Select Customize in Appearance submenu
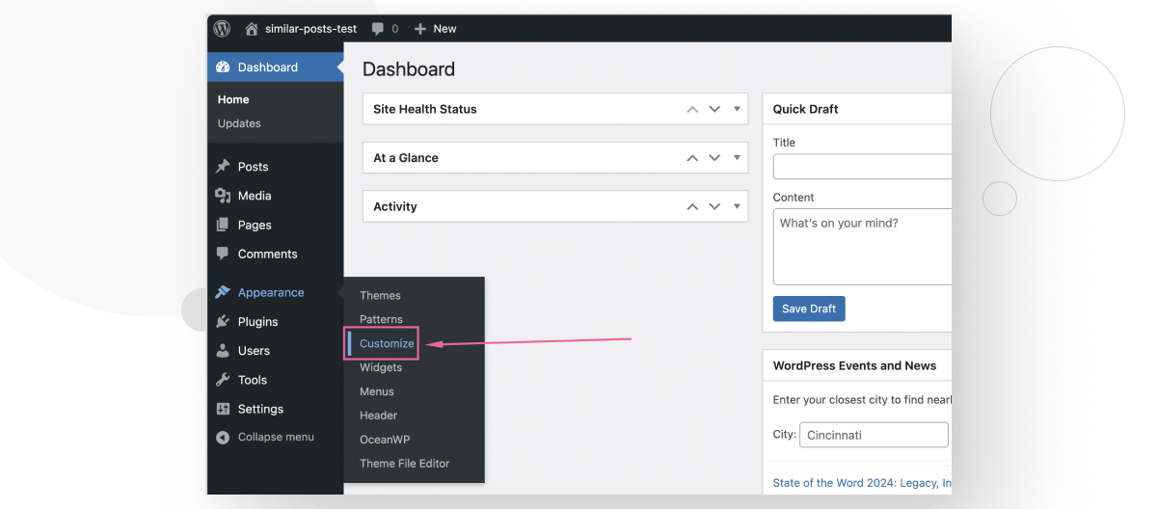This screenshot has width=1157, height=509. point(387,344)
